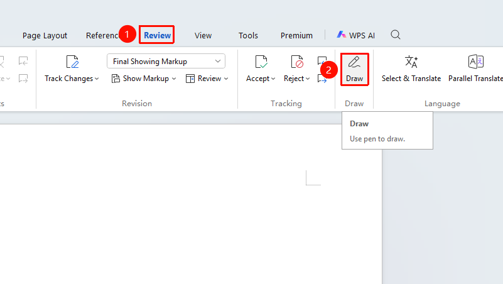Open search with the magnifier icon
The image size is (503, 284).
[396, 35]
